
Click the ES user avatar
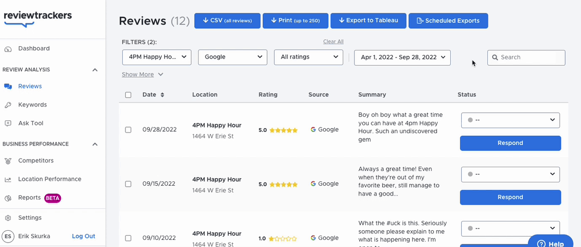coord(8,236)
